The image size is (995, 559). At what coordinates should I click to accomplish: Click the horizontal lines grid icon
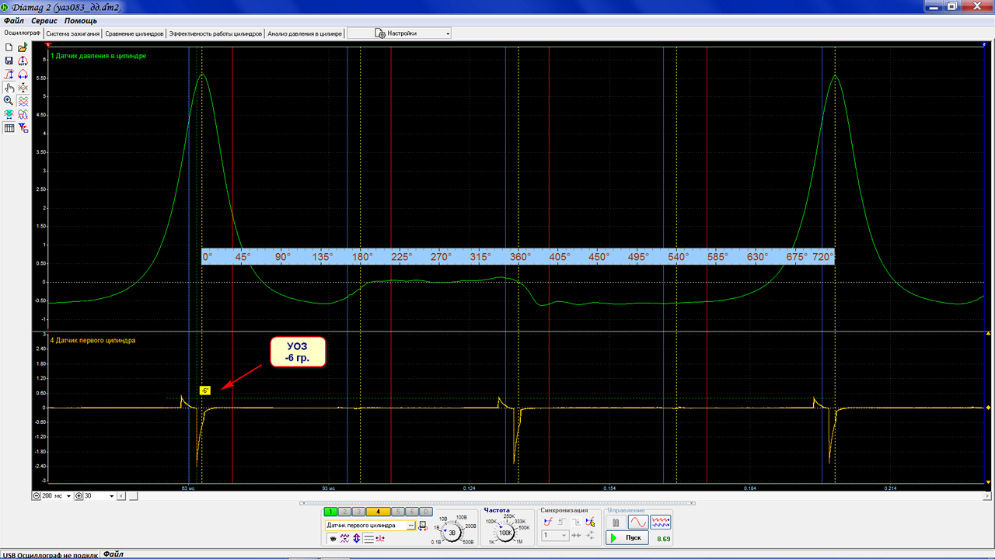pyautogui.click(x=368, y=539)
